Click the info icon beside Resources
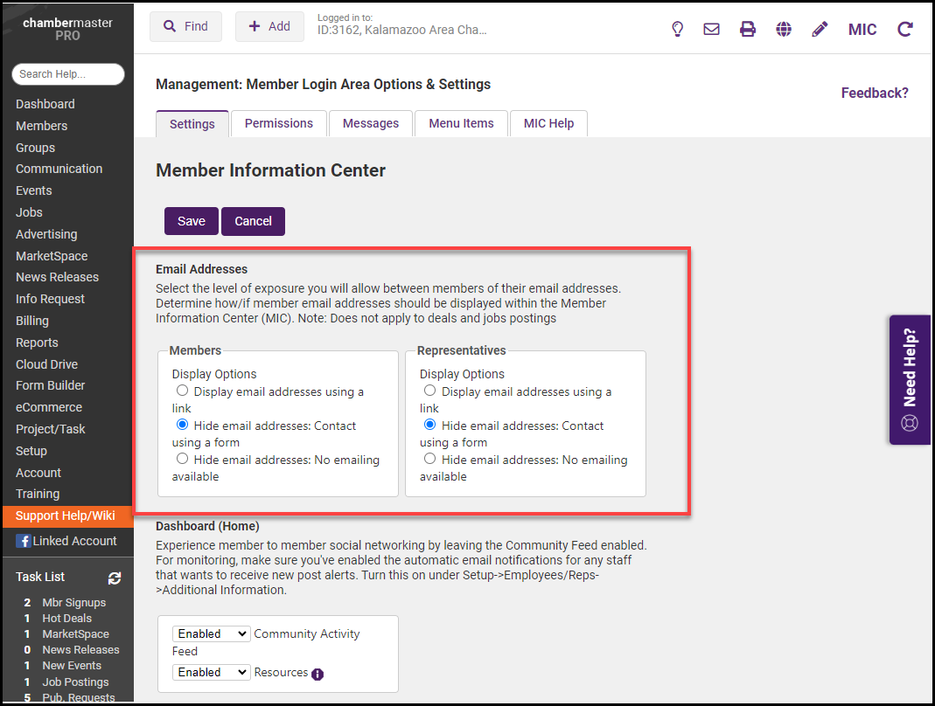The height and width of the screenshot is (706, 935). pyautogui.click(x=317, y=674)
